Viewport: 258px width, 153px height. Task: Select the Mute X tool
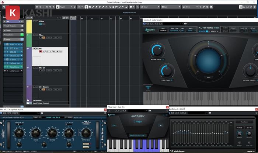pos(106,7)
